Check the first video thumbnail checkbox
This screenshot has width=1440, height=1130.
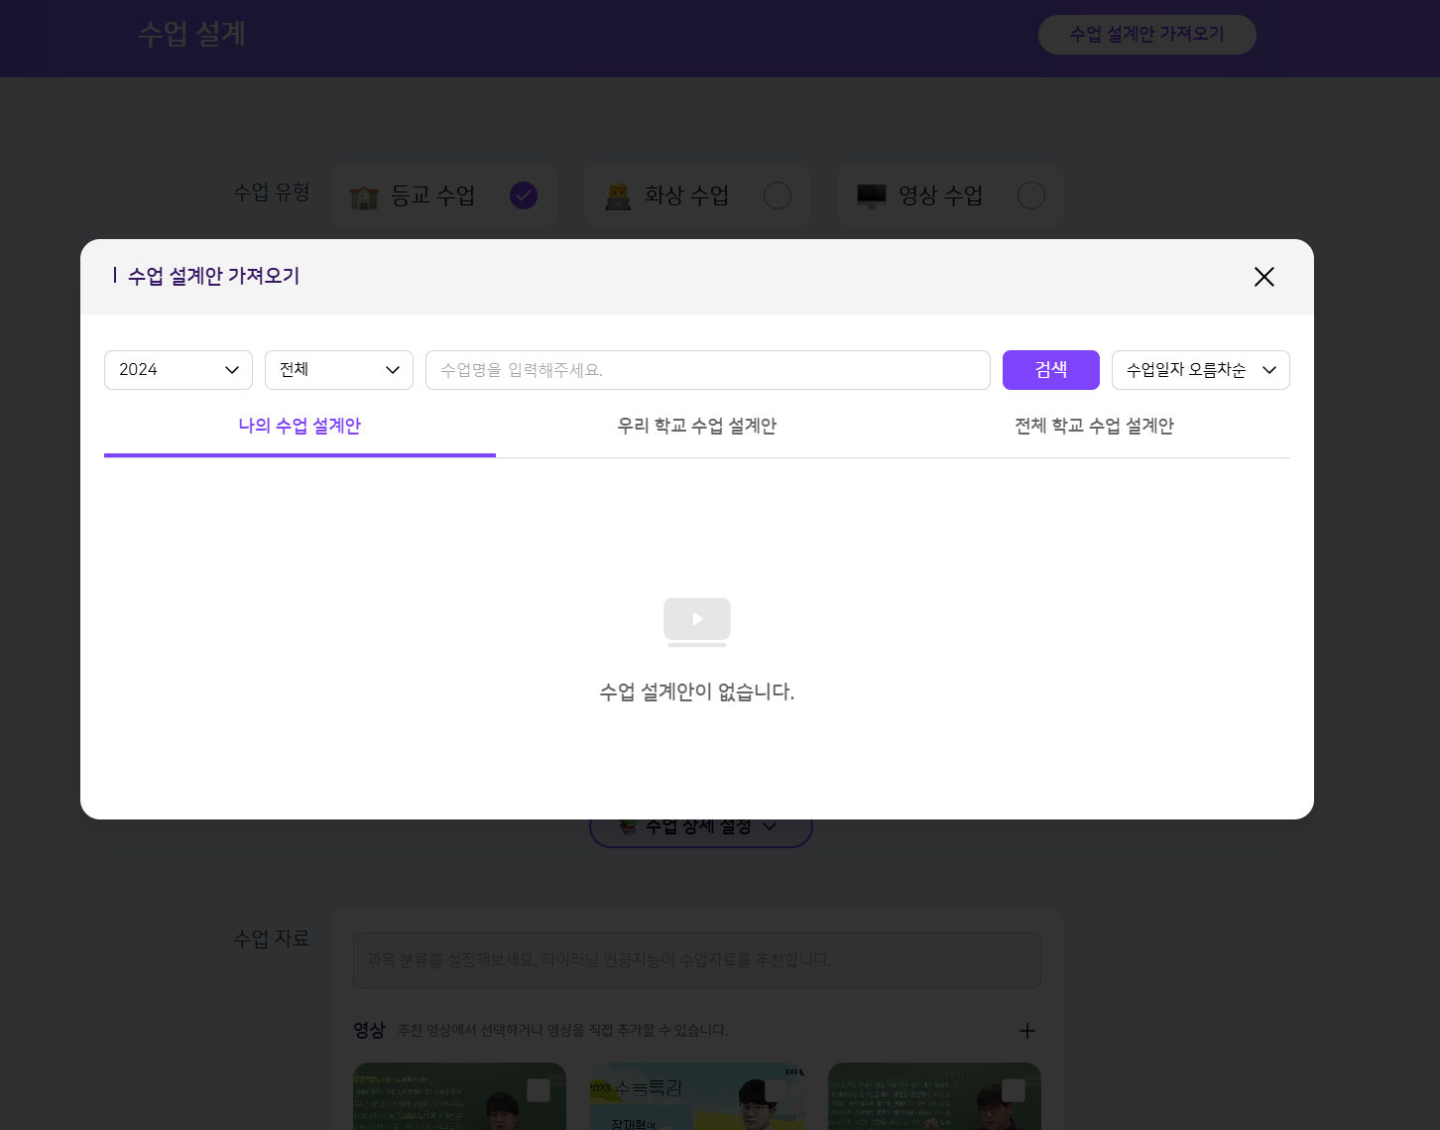point(539,1090)
